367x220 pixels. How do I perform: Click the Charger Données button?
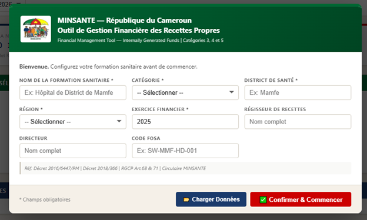(x=211, y=199)
